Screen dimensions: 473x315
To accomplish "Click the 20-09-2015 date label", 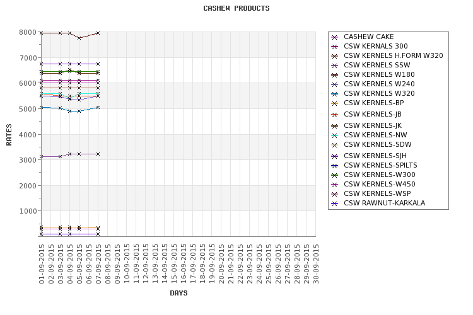I will click(x=221, y=264).
